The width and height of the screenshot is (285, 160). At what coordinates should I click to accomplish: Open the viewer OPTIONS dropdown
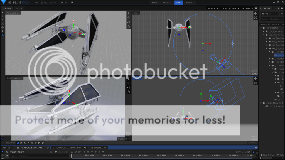point(247,8)
